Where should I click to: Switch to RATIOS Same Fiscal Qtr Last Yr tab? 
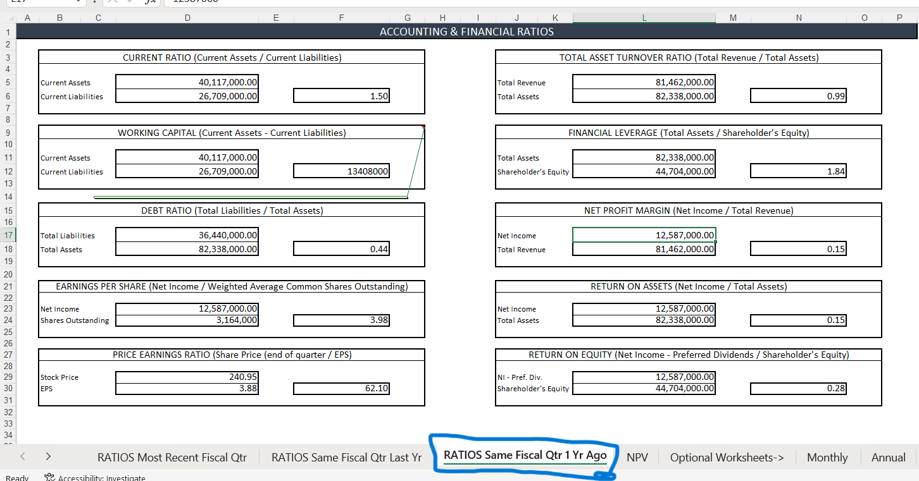click(346, 457)
